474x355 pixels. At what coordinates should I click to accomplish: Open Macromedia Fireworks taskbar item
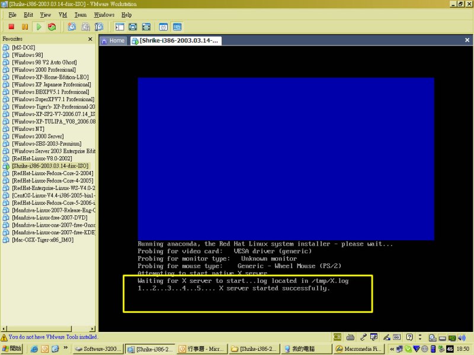coord(358,349)
